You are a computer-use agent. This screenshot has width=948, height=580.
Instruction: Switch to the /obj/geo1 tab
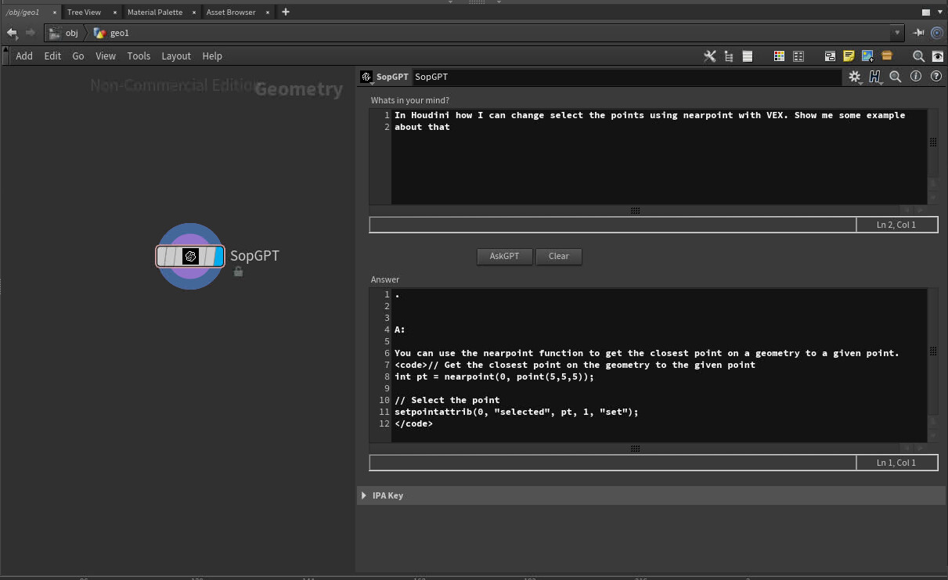23,13
